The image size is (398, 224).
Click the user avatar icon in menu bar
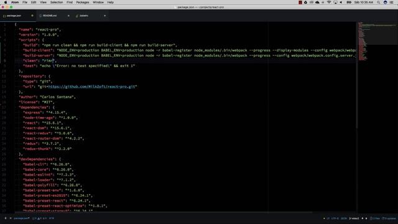(386, 2)
